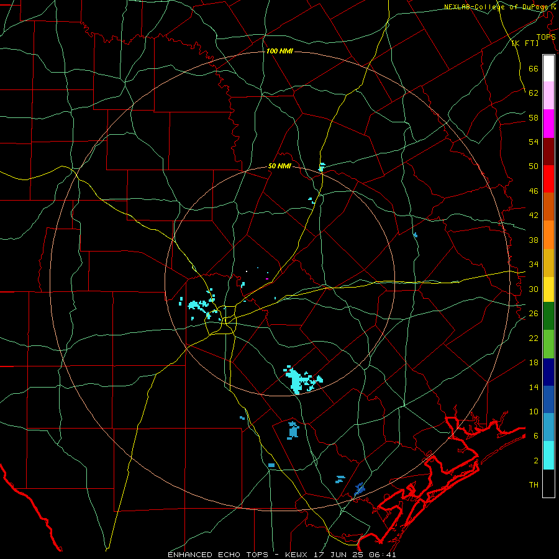The image size is (559, 559).
Task: Click the "[K FT]" units label
Action: point(525,43)
